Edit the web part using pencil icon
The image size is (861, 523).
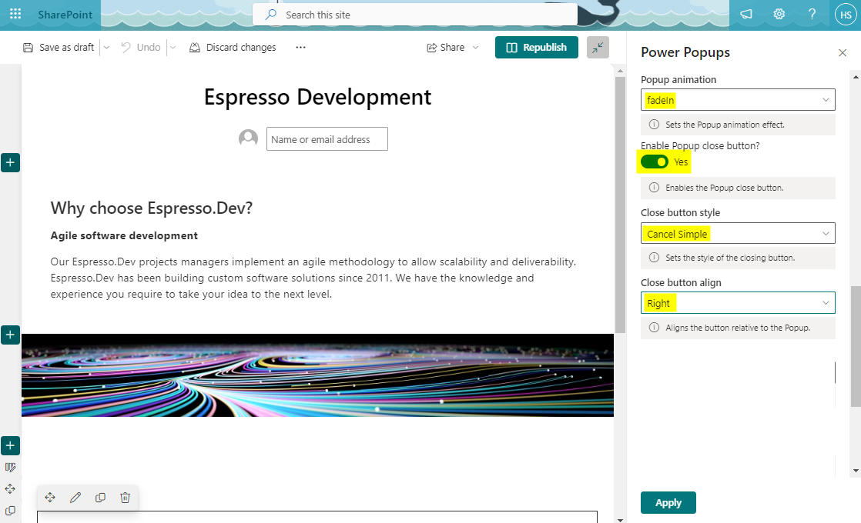click(x=75, y=498)
